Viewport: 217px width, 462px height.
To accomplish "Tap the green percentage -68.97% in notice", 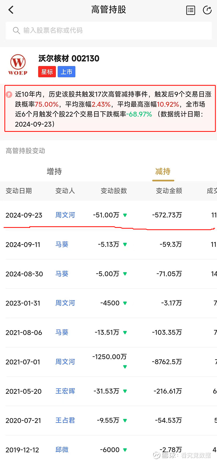I will click(139, 114).
